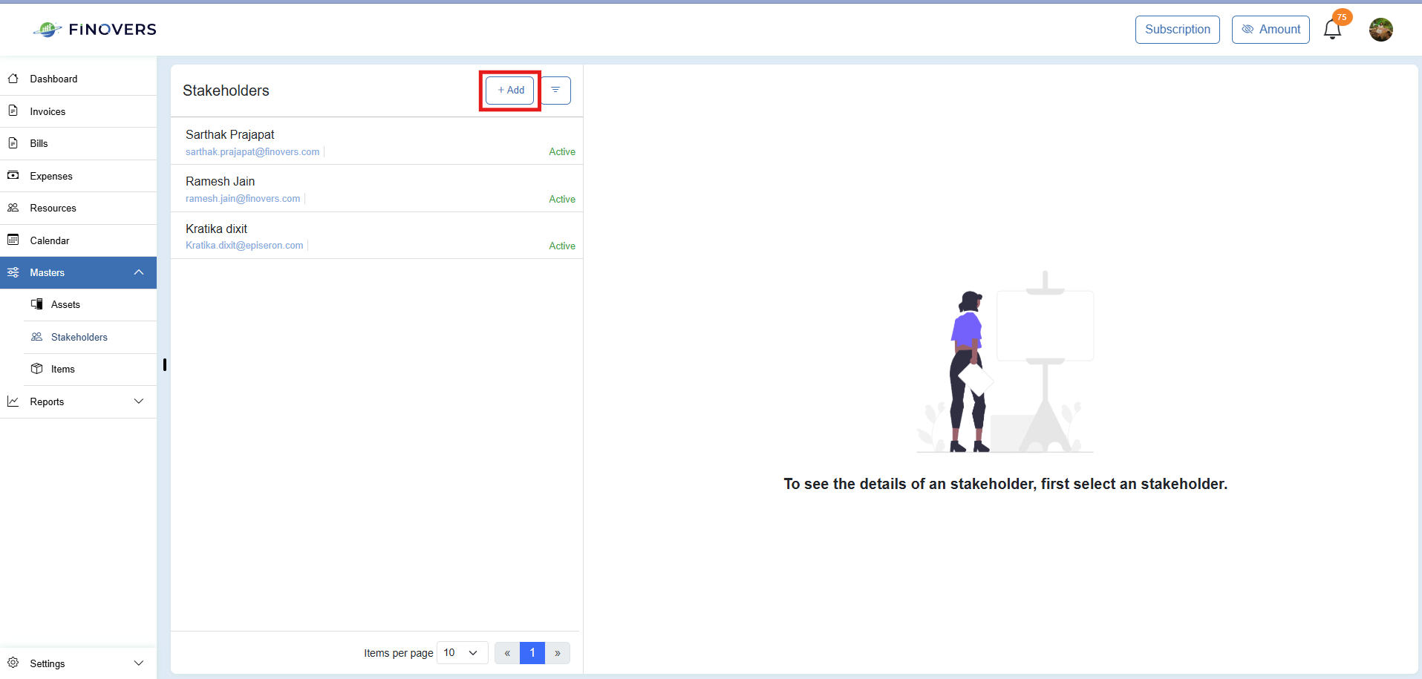Click the Resources people icon
The image size is (1422, 679).
click(x=13, y=208)
